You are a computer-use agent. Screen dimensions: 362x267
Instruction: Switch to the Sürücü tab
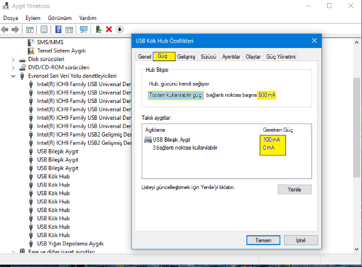[208, 57]
